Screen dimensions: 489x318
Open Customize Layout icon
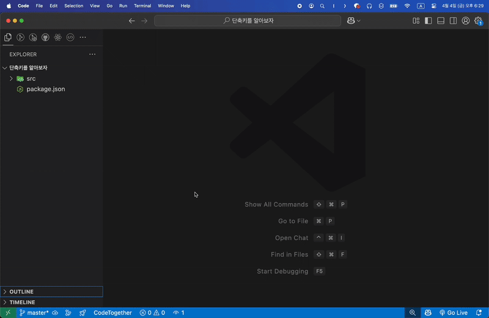(x=416, y=21)
